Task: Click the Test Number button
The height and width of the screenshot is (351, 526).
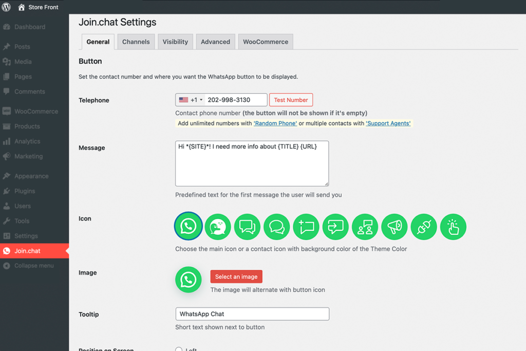Action: pyautogui.click(x=291, y=100)
